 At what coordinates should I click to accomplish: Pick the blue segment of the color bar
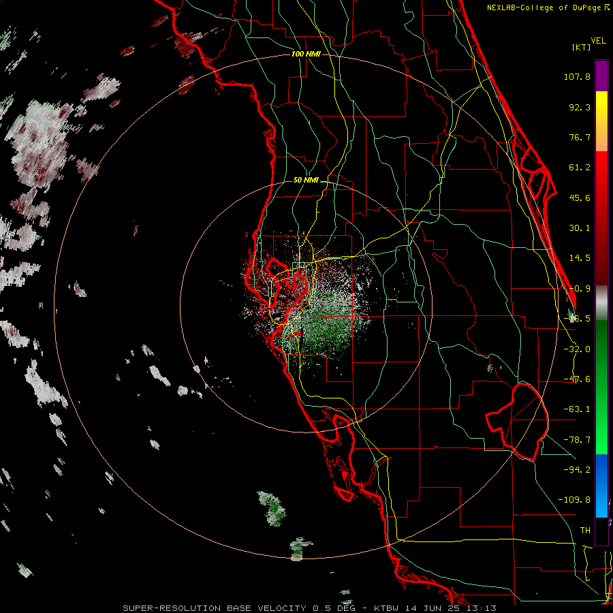coord(601,486)
